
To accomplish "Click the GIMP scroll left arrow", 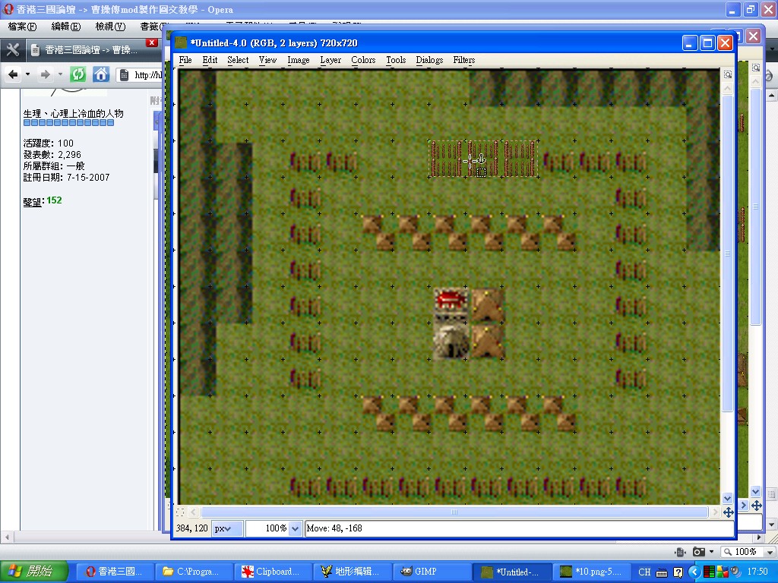I will pos(194,512).
